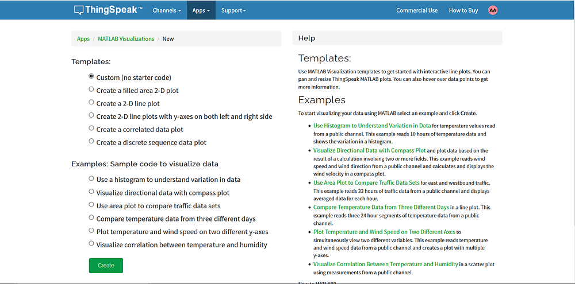The width and height of the screenshot is (575, 284).
Task: Pick the correlated data plot template
Action: pyautogui.click(x=91, y=129)
